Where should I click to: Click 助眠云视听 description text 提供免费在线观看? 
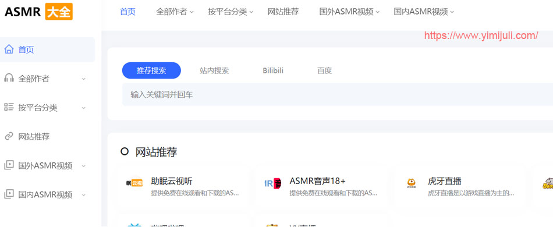pyautogui.click(x=195, y=193)
